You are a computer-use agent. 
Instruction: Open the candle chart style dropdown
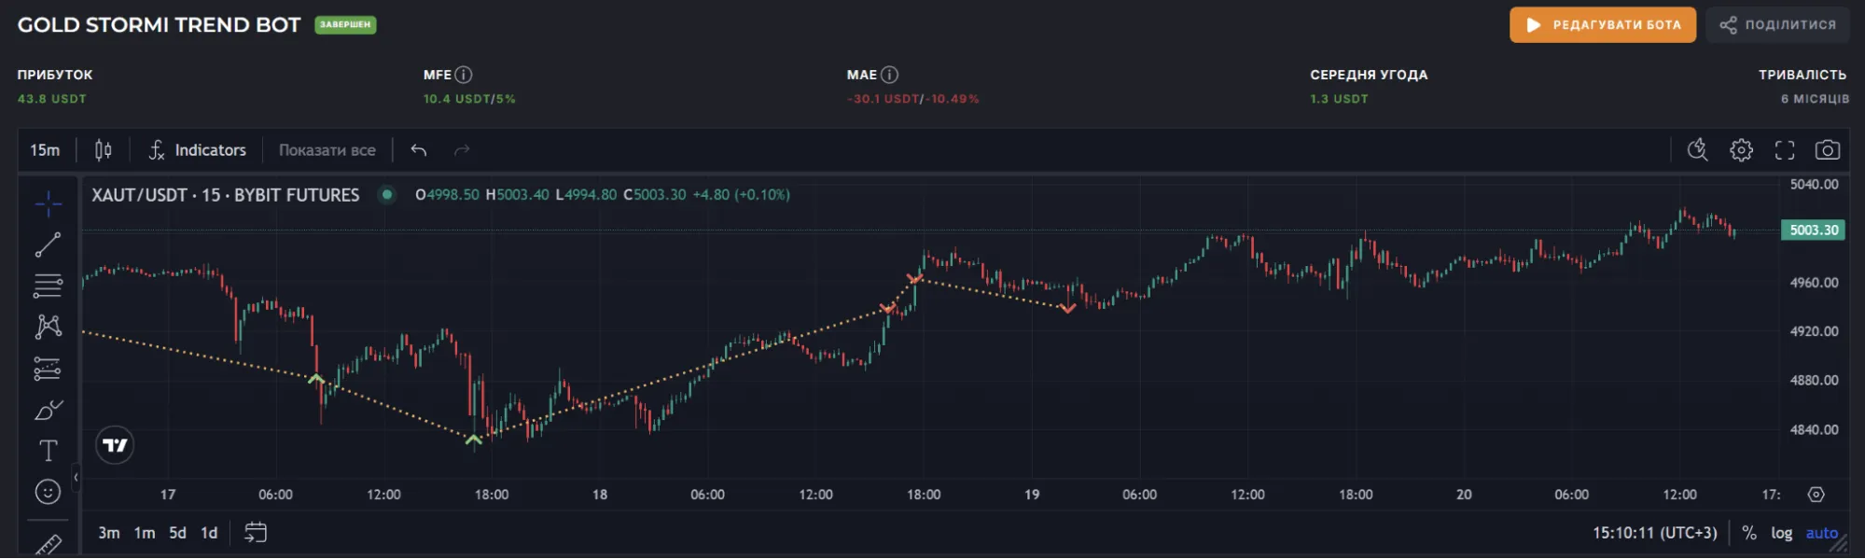tap(104, 150)
